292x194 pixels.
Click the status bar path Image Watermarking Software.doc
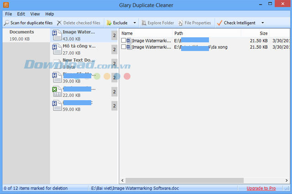tap(135, 188)
